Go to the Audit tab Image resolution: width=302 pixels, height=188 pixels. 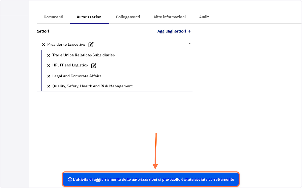(x=204, y=17)
